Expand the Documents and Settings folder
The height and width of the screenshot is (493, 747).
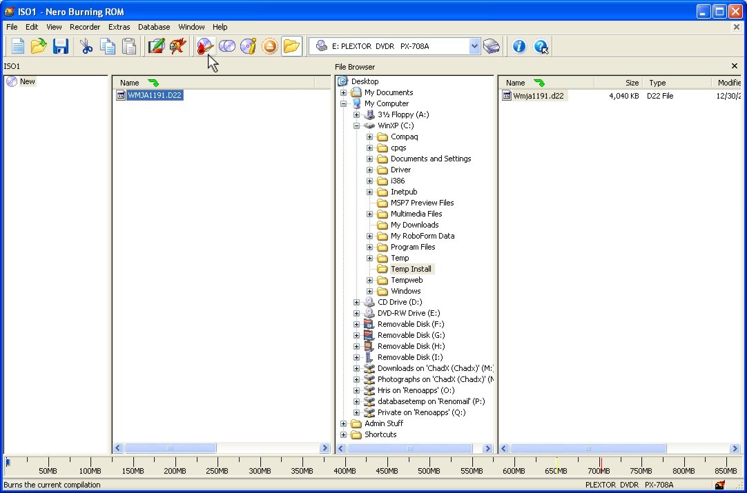click(369, 159)
